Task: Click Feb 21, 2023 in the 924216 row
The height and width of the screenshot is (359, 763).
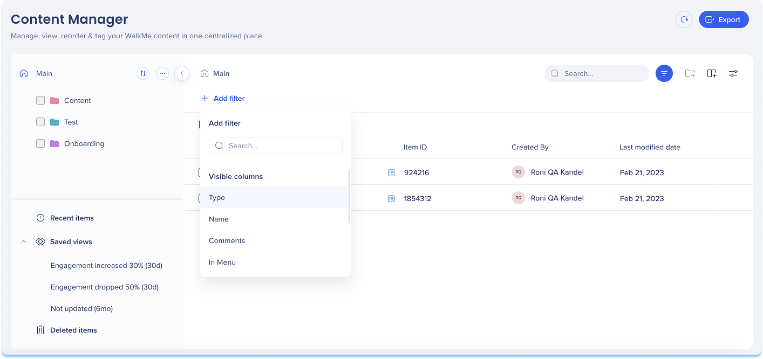Action: [642, 172]
